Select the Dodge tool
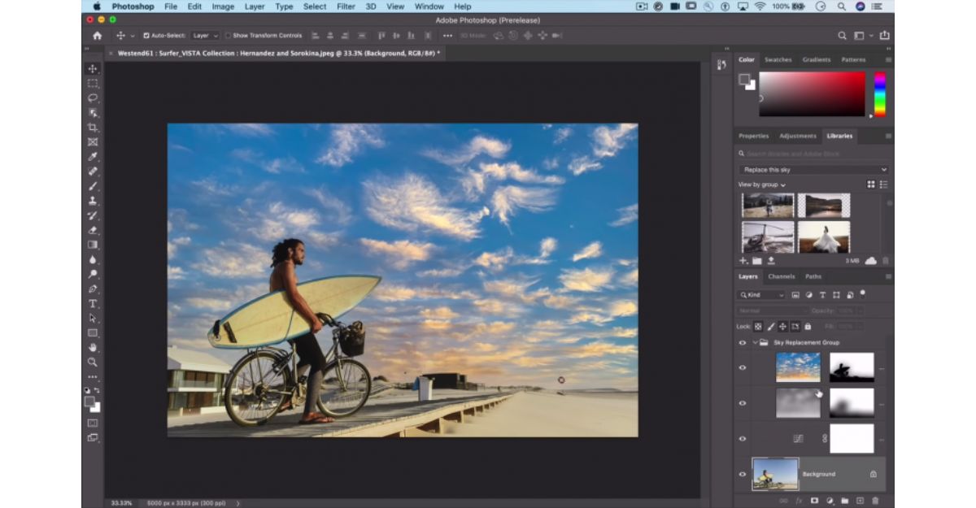The height and width of the screenshot is (508, 976). 93,274
